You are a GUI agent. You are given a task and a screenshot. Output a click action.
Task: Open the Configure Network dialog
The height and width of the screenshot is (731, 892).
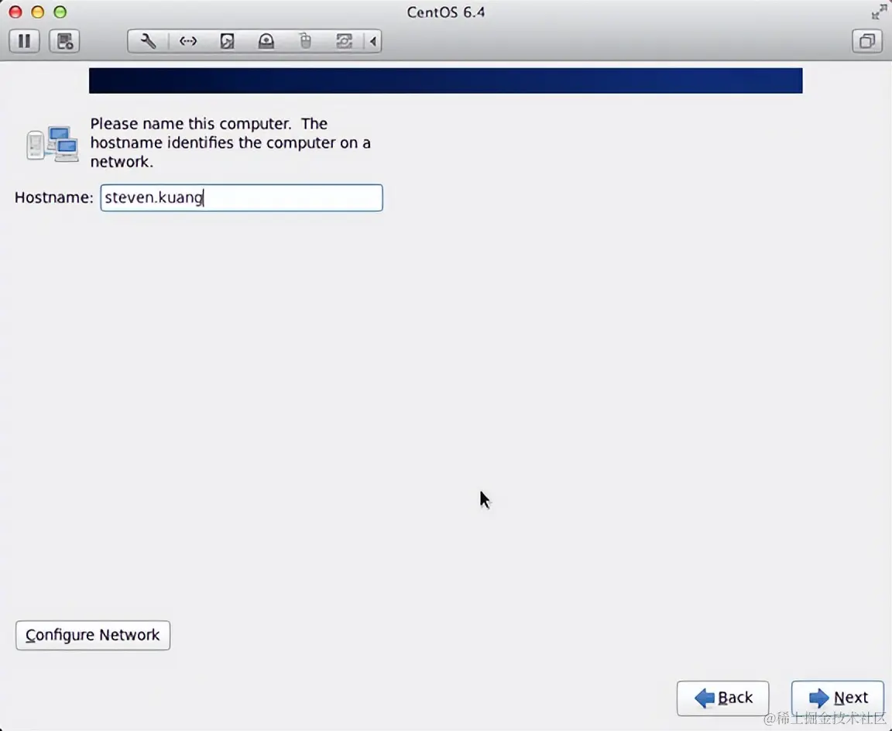(x=93, y=635)
